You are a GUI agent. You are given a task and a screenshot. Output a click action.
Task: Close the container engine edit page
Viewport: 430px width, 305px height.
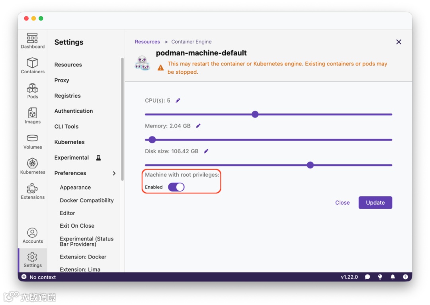399,42
